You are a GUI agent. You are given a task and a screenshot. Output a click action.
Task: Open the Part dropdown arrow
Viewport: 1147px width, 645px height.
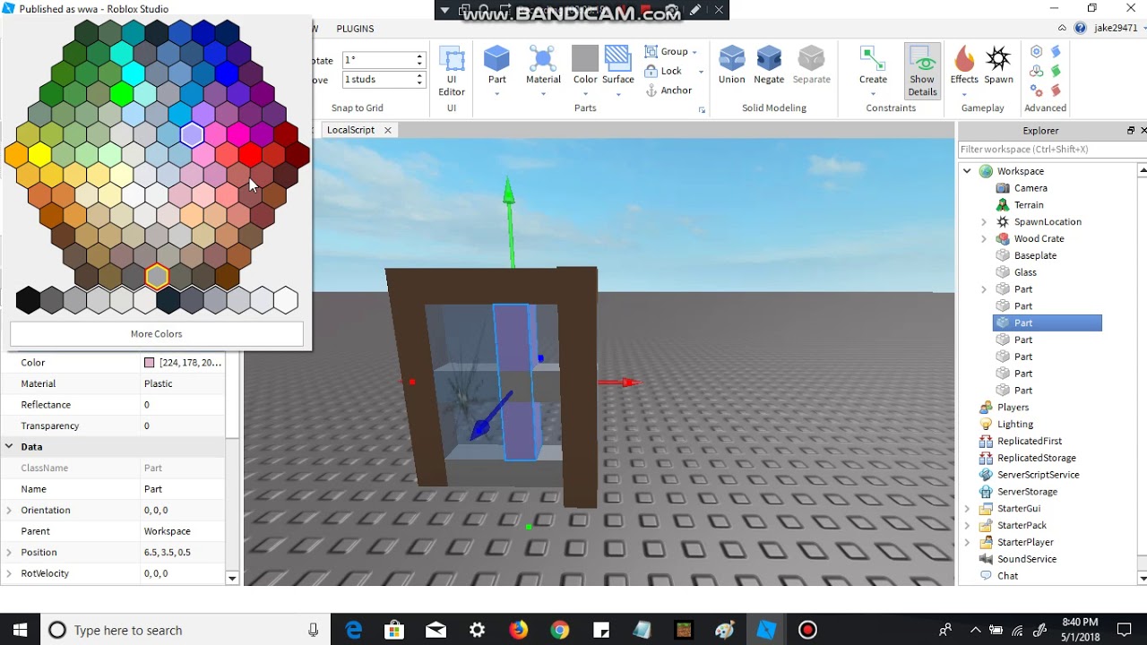tap(496, 93)
